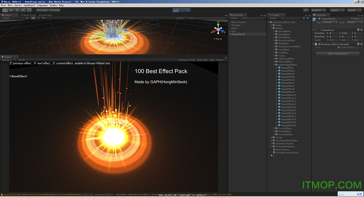This screenshot has height=197, width=364.
Task: Click the BloodEffect folder icon
Action: coord(277,31)
